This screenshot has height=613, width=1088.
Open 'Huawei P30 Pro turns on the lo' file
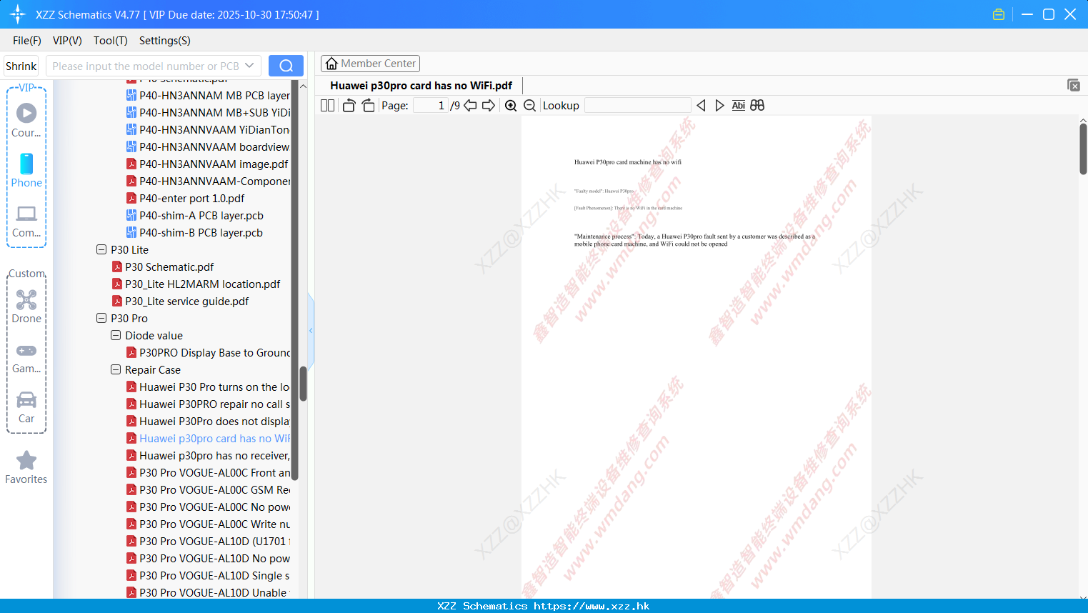click(x=208, y=387)
